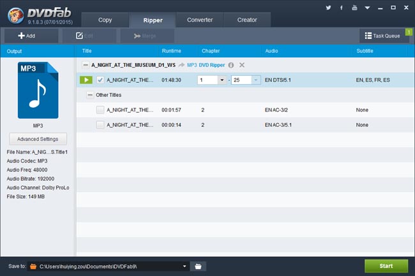Click the MP3 DVD Ripper profile link
The width and height of the screenshot is (415, 276).
(x=206, y=65)
